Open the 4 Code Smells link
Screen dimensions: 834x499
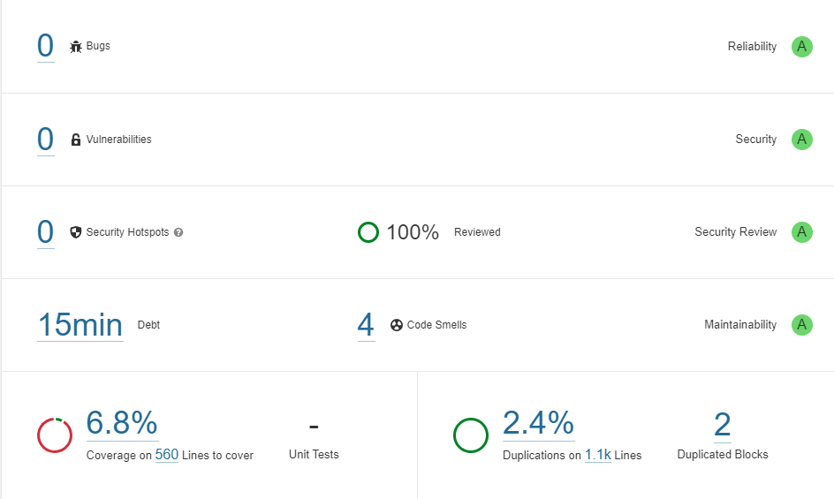(366, 325)
